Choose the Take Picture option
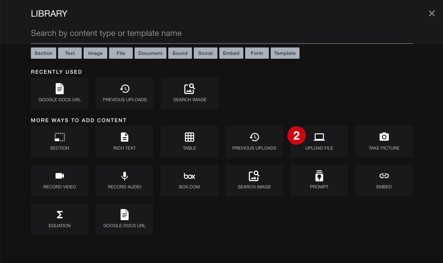443x263 pixels. click(x=384, y=142)
